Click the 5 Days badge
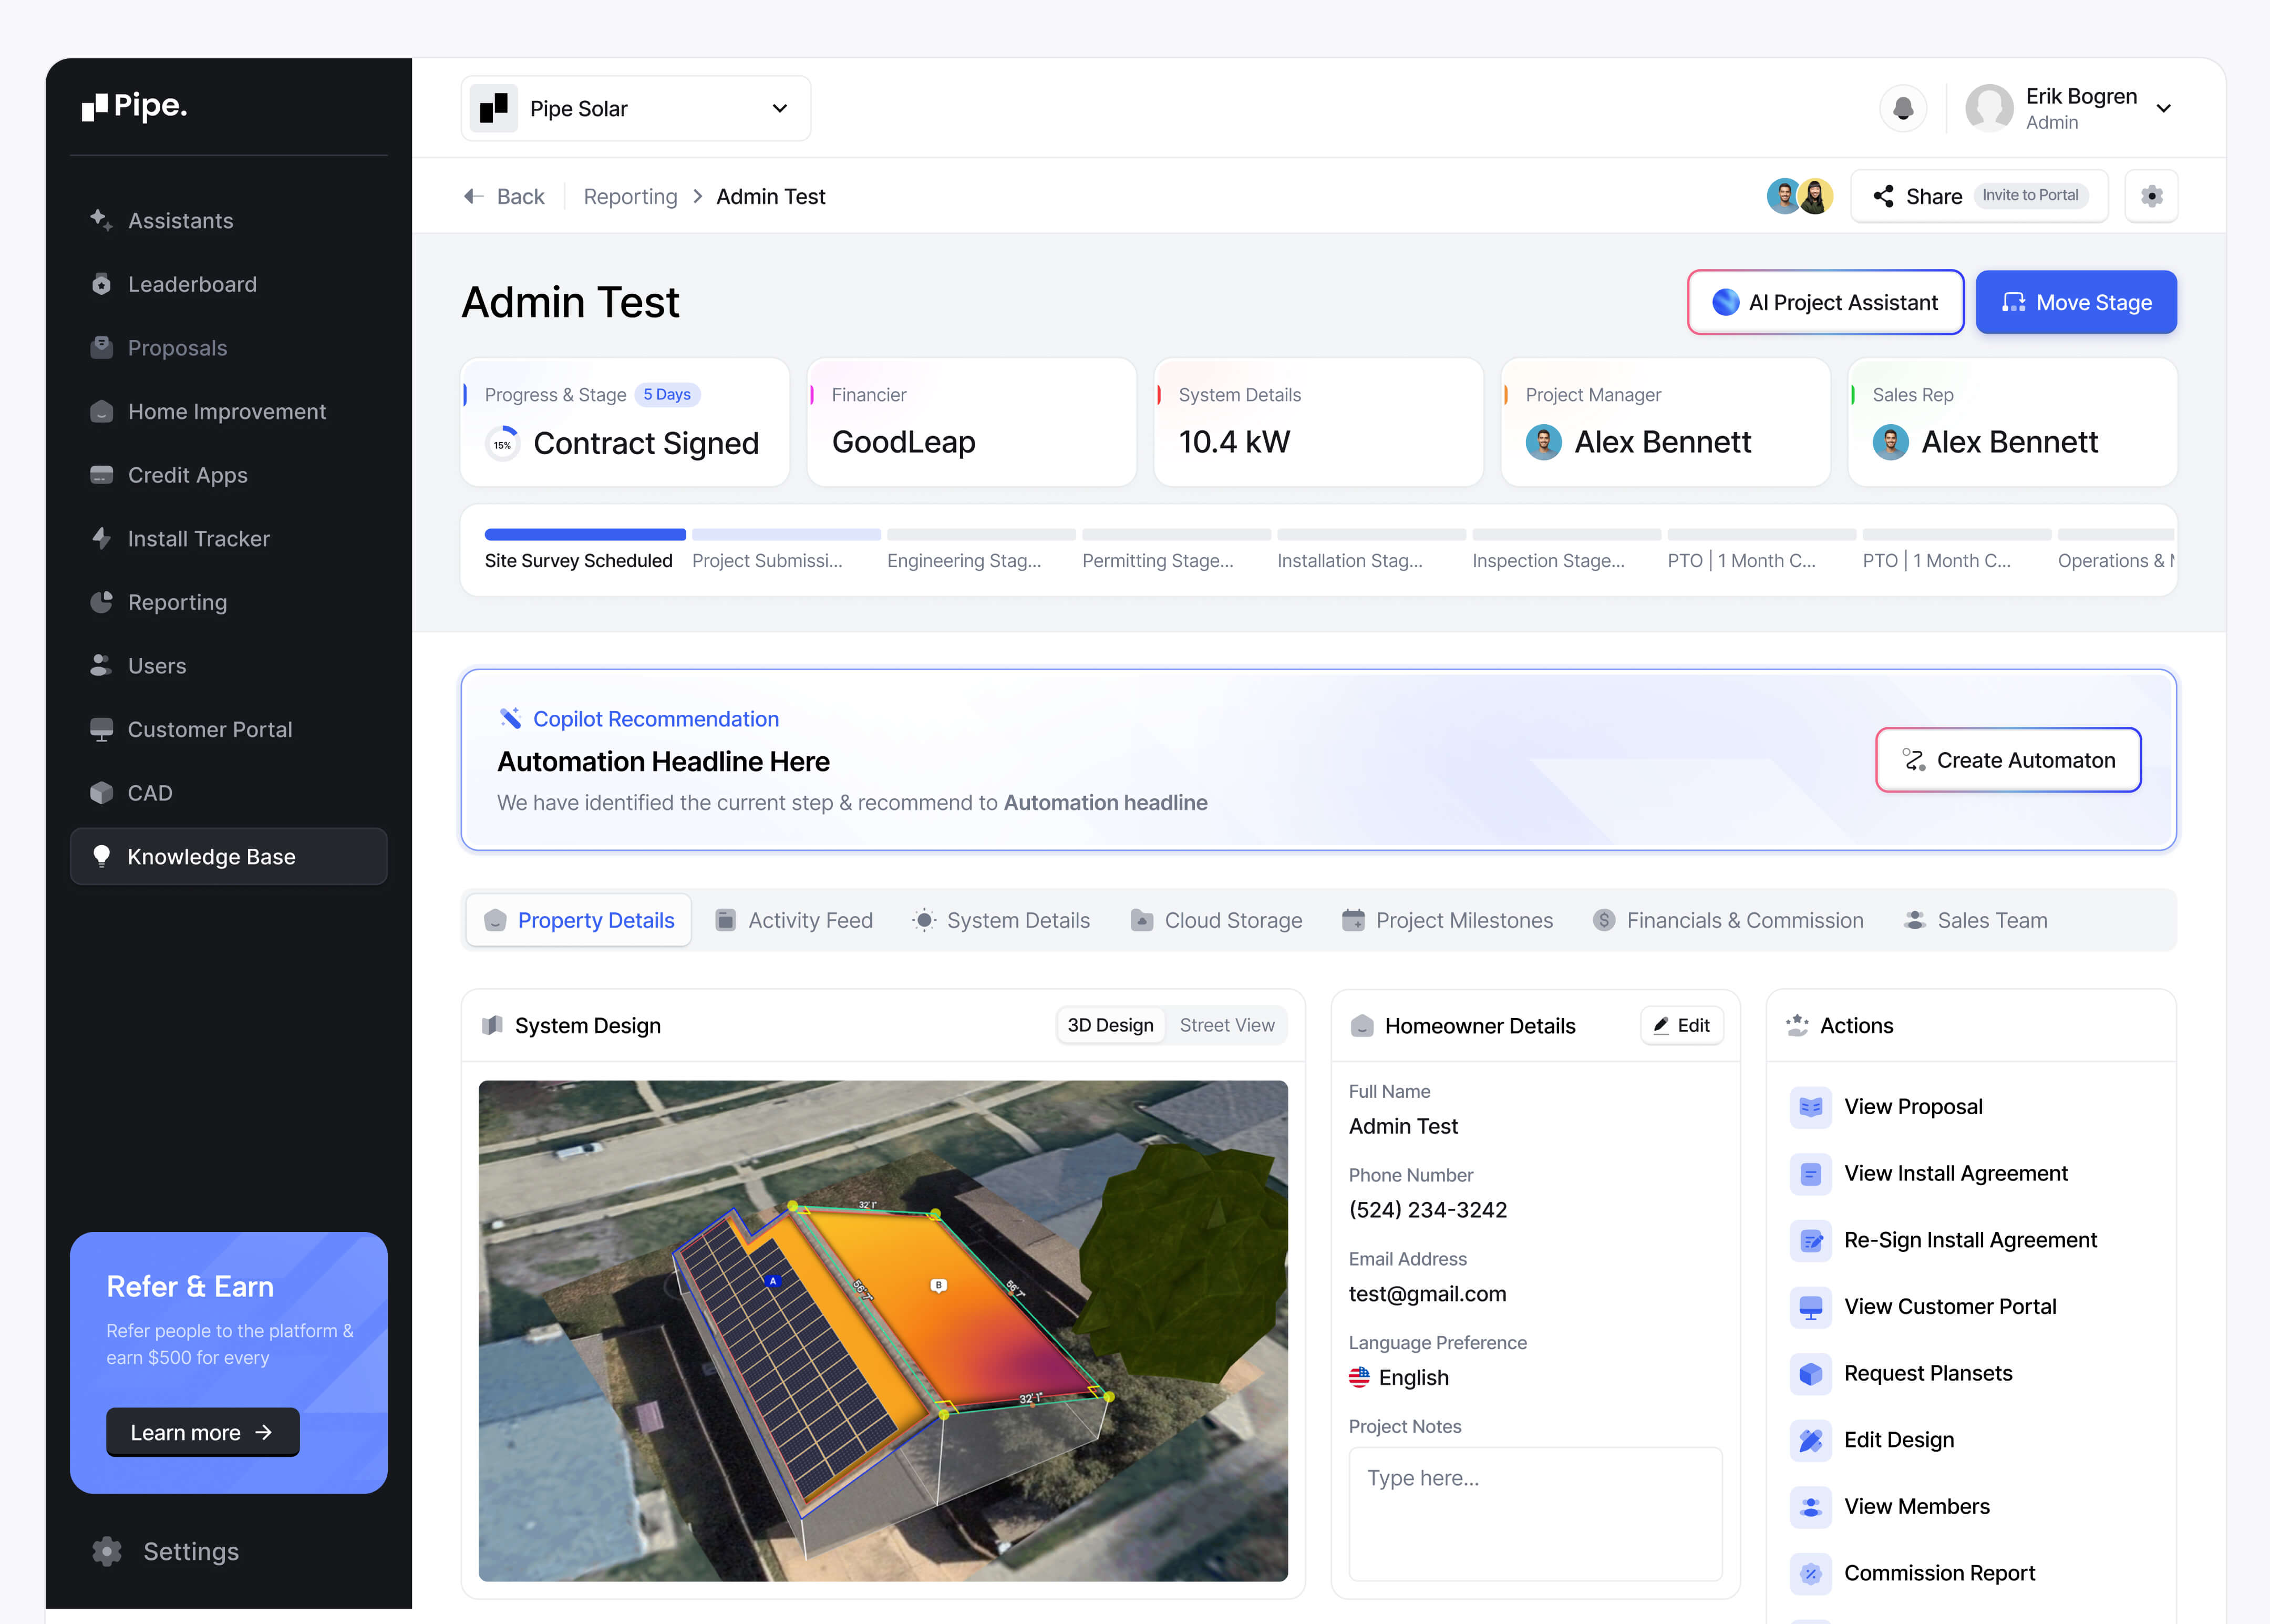Screen dimensions: 2270x1624 (667, 394)
